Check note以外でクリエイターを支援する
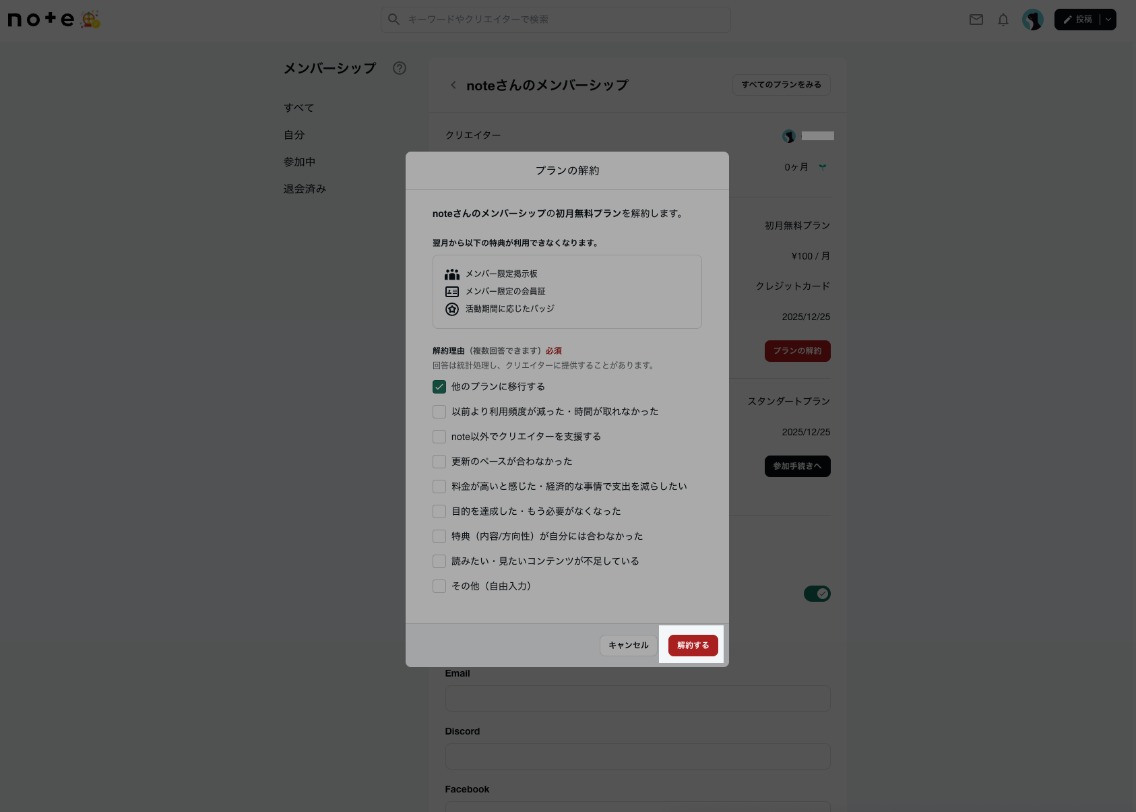This screenshot has width=1136, height=812. pos(439,437)
